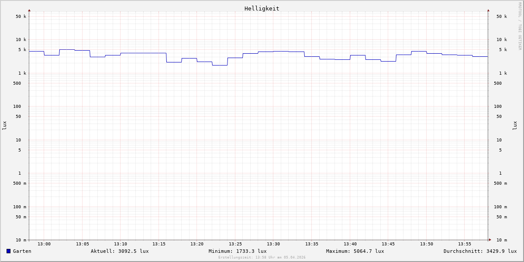Image resolution: width=524 pixels, height=262 pixels.
Task: Click the left axis 100 label
Action: [x=17, y=106]
